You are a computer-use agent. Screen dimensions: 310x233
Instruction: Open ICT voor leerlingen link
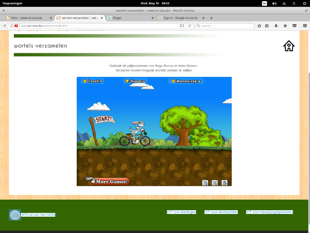(x=181, y=212)
